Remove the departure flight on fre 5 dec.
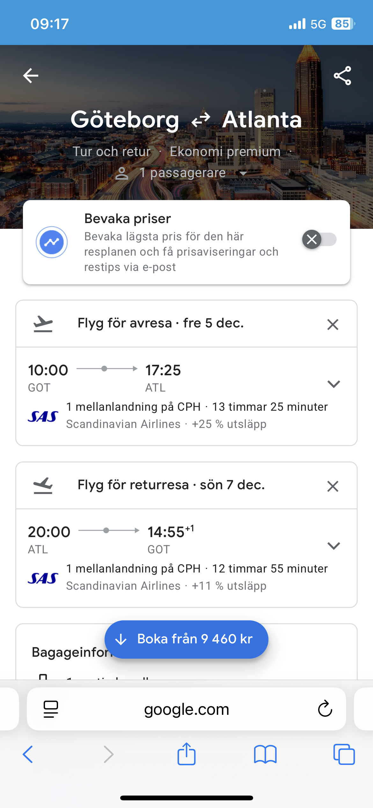The width and height of the screenshot is (373, 808). 333,325
